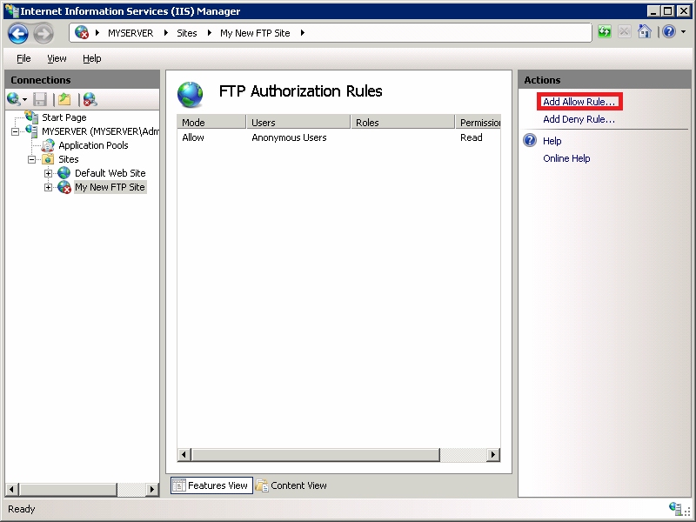This screenshot has width=696, height=522.
Task: Sort rules by the Permissions column header
Action: (x=478, y=122)
